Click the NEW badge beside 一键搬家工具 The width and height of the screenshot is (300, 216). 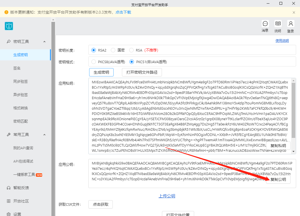coord(39,175)
